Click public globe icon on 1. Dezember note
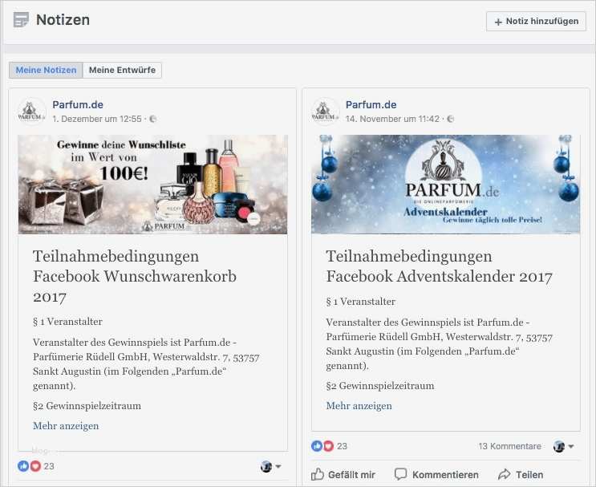The width and height of the screenshot is (596, 487). (152, 119)
